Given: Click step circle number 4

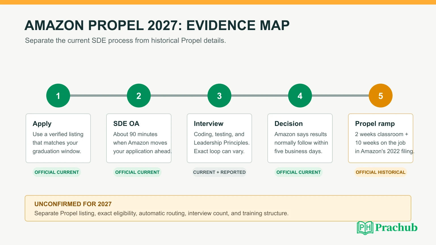Looking at the screenshot, I should tap(300, 96).
